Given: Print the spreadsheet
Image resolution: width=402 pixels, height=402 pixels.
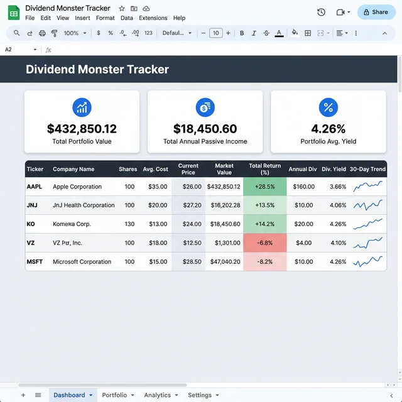Looking at the screenshot, I should point(42,33).
